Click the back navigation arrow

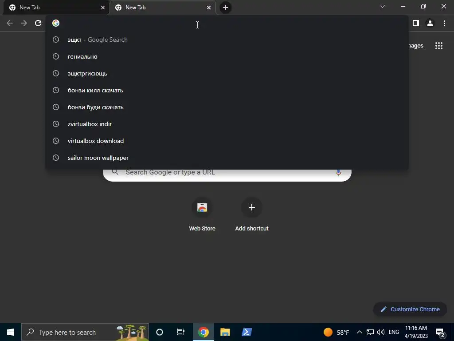click(x=10, y=23)
